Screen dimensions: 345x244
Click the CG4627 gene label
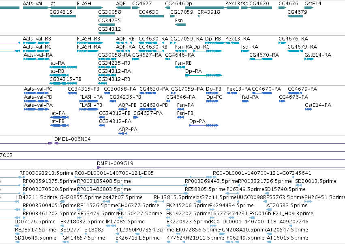pyautogui.click(x=142, y=4)
